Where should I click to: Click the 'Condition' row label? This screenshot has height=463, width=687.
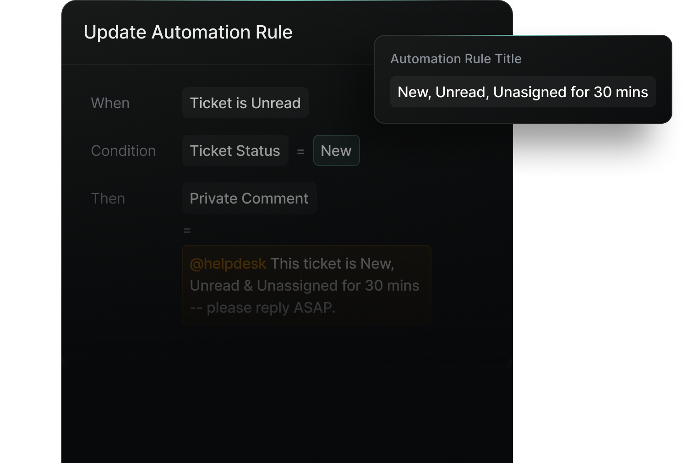click(123, 151)
